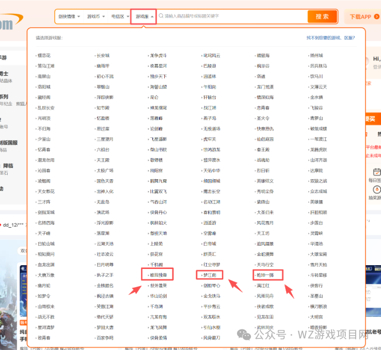Screen dimensions: 381x350
Task: Pick server 南屏山
Action: (44, 77)
